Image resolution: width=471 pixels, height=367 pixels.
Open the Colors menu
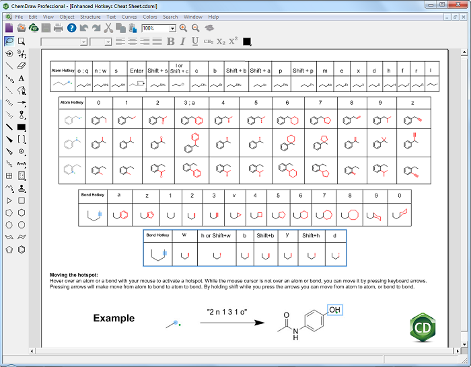point(149,16)
